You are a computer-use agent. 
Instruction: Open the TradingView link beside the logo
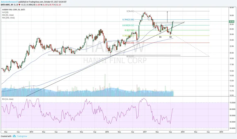click(22, 136)
